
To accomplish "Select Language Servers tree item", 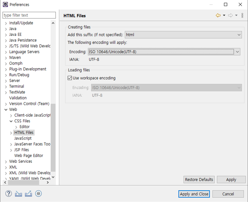I will coord(24,52).
